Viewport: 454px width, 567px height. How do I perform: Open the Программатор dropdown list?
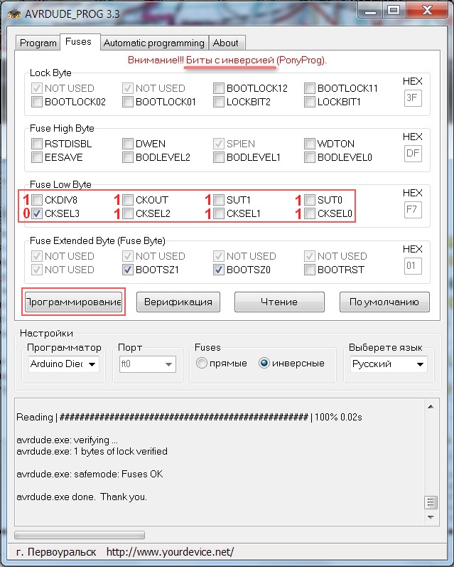coord(92,364)
